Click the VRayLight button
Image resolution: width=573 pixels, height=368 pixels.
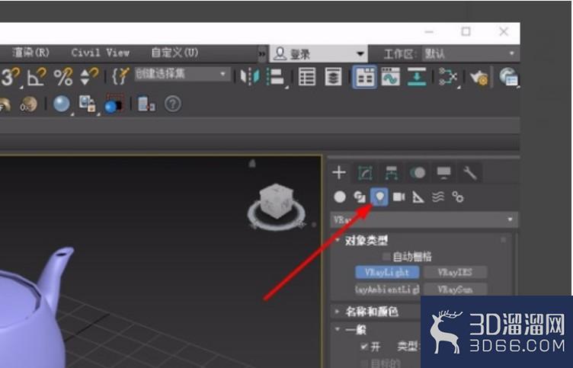point(387,272)
